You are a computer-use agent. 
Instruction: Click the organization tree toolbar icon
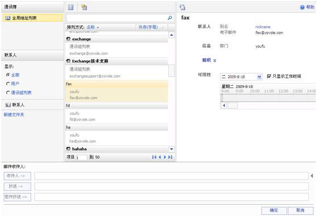tap(84, 7)
